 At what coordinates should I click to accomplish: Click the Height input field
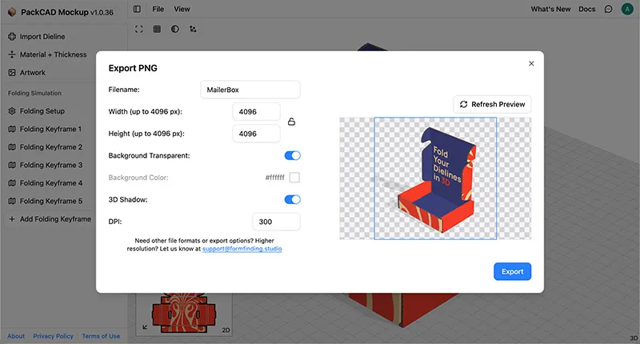click(x=256, y=134)
